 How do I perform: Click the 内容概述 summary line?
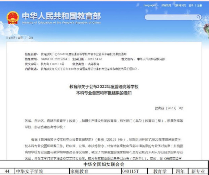tap(82, 69)
